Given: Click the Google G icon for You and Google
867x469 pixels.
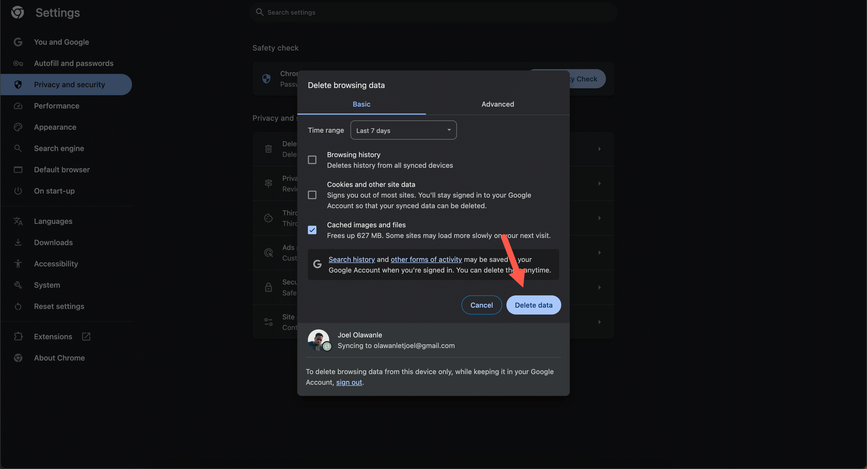Looking at the screenshot, I should click(x=18, y=42).
